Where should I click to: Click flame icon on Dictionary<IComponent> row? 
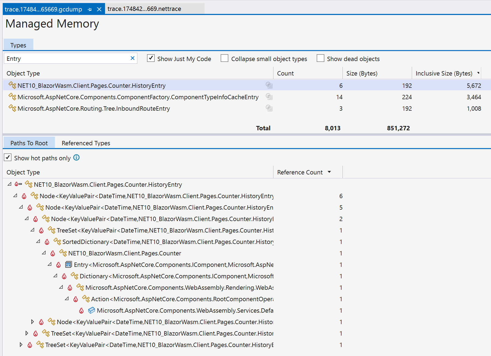tap(64, 276)
